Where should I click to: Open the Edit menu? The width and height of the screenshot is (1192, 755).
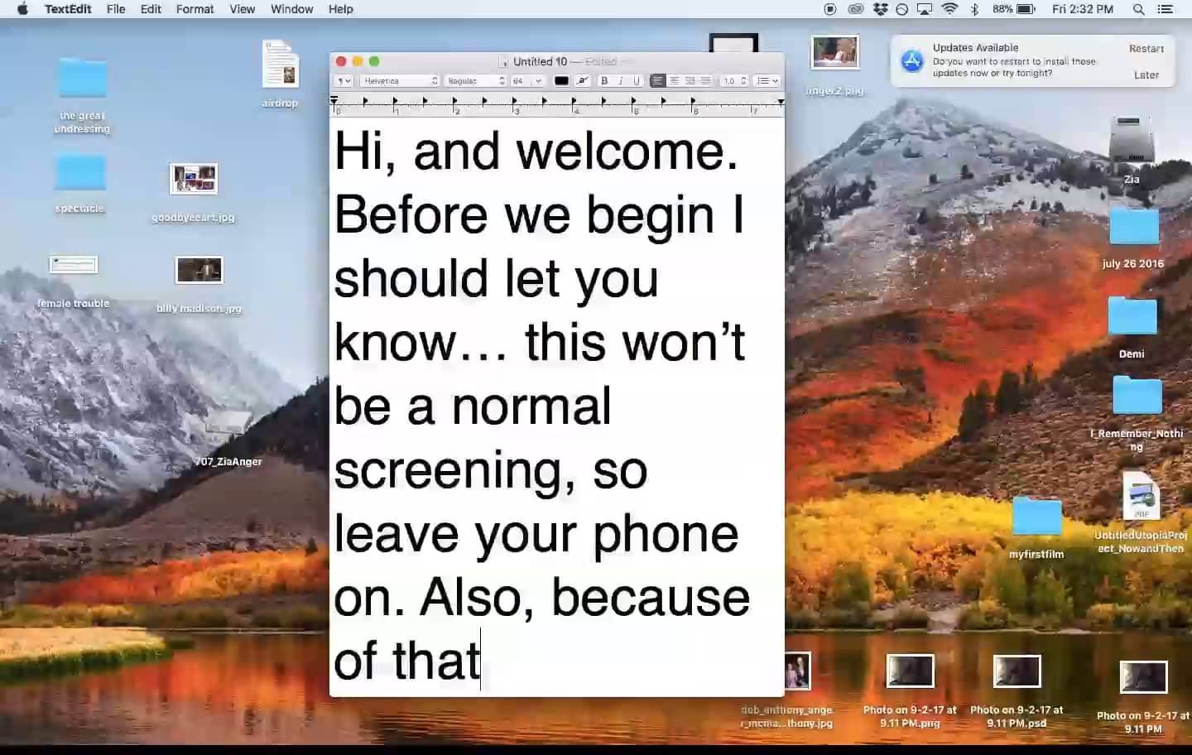151,9
